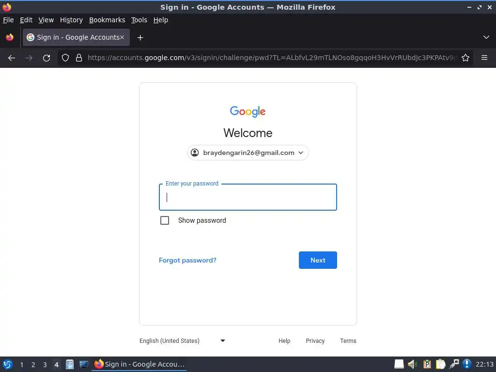The width and height of the screenshot is (496, 372).
Task: Go back to the previous page
Action: point(12,58)
